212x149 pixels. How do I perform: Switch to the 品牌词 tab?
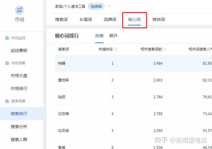[x=110, y=19]
